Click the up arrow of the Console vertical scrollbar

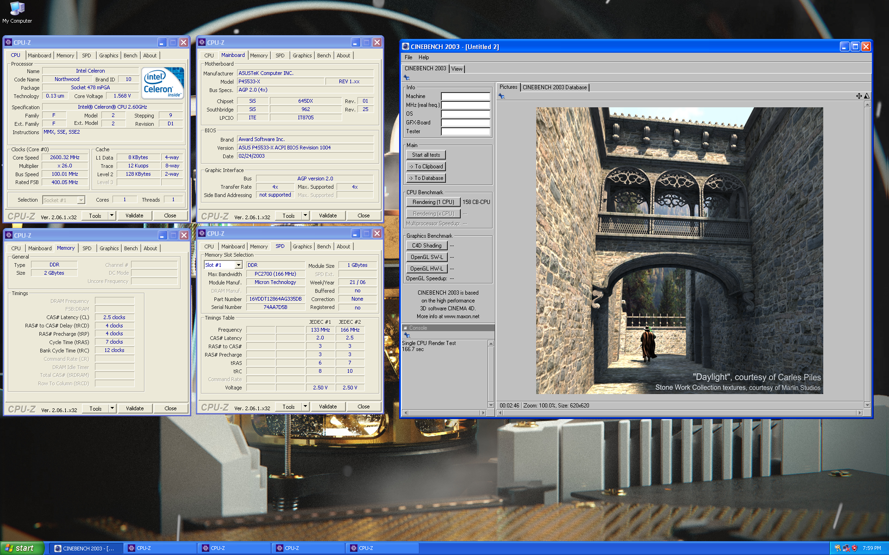pos(491,344)
